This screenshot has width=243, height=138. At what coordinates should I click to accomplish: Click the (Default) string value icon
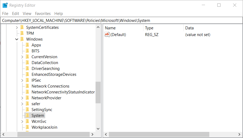[107, 34]
